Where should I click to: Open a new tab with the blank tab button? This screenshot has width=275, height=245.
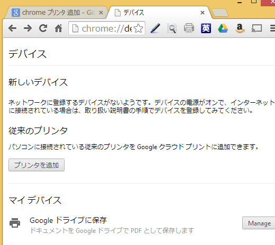coord(219,13)
